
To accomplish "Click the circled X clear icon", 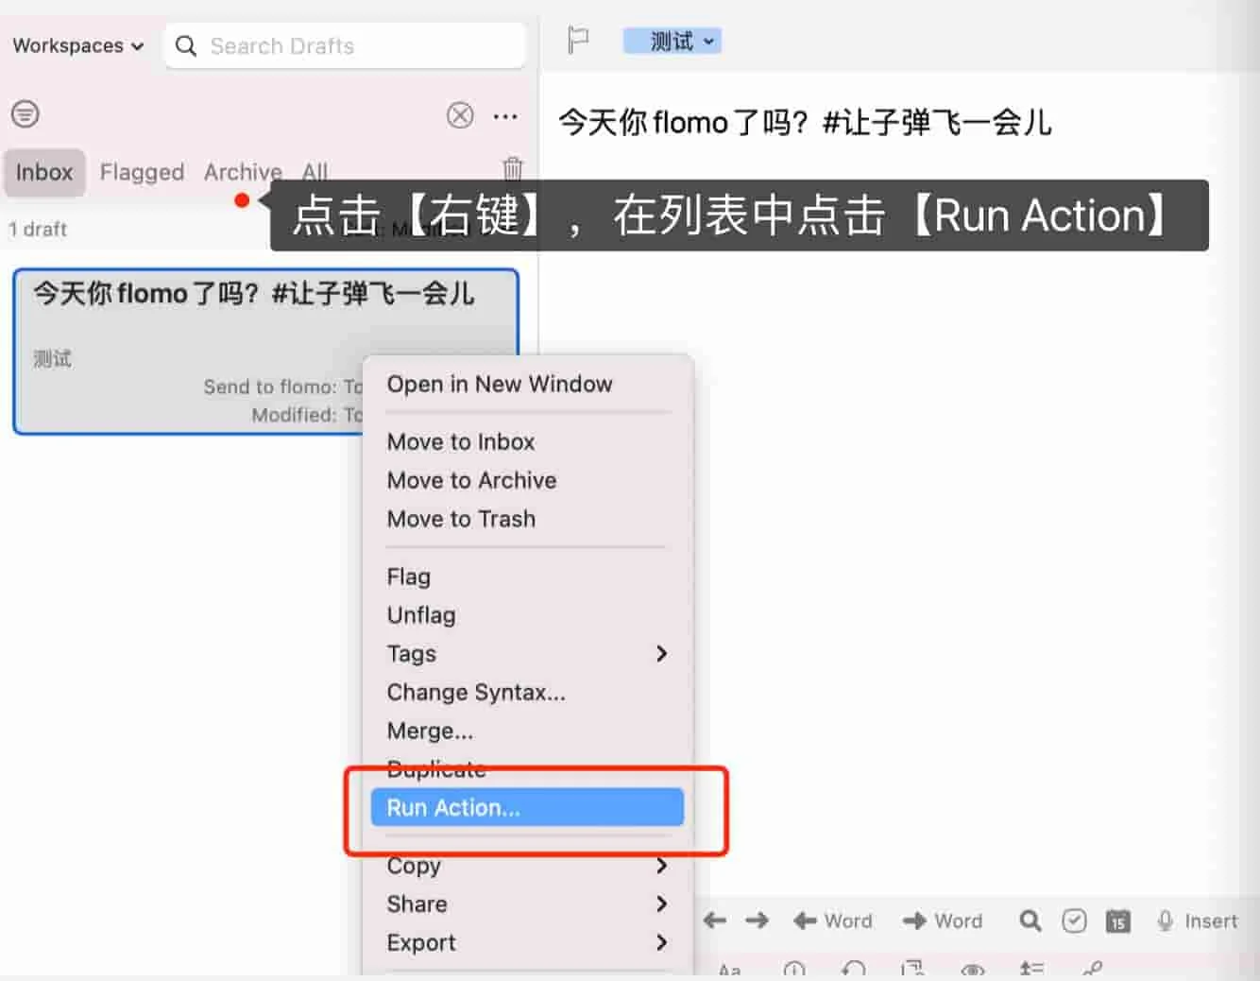I will (x=460, y=115).
